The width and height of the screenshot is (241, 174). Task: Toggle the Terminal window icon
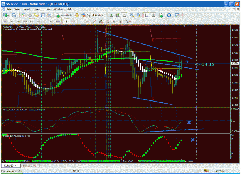[43, 15]
